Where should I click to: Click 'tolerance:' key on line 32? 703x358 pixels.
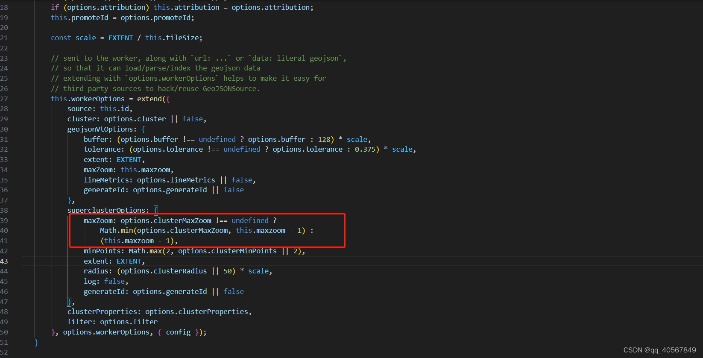pyautogui.click(x=104, y=149)
